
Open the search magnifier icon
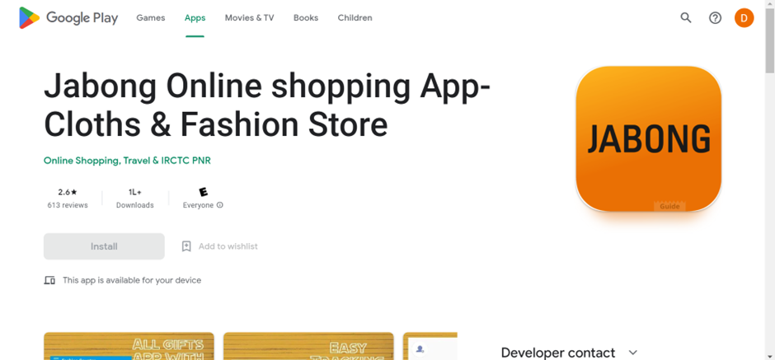pyautogui.click(x=685, y=18)
